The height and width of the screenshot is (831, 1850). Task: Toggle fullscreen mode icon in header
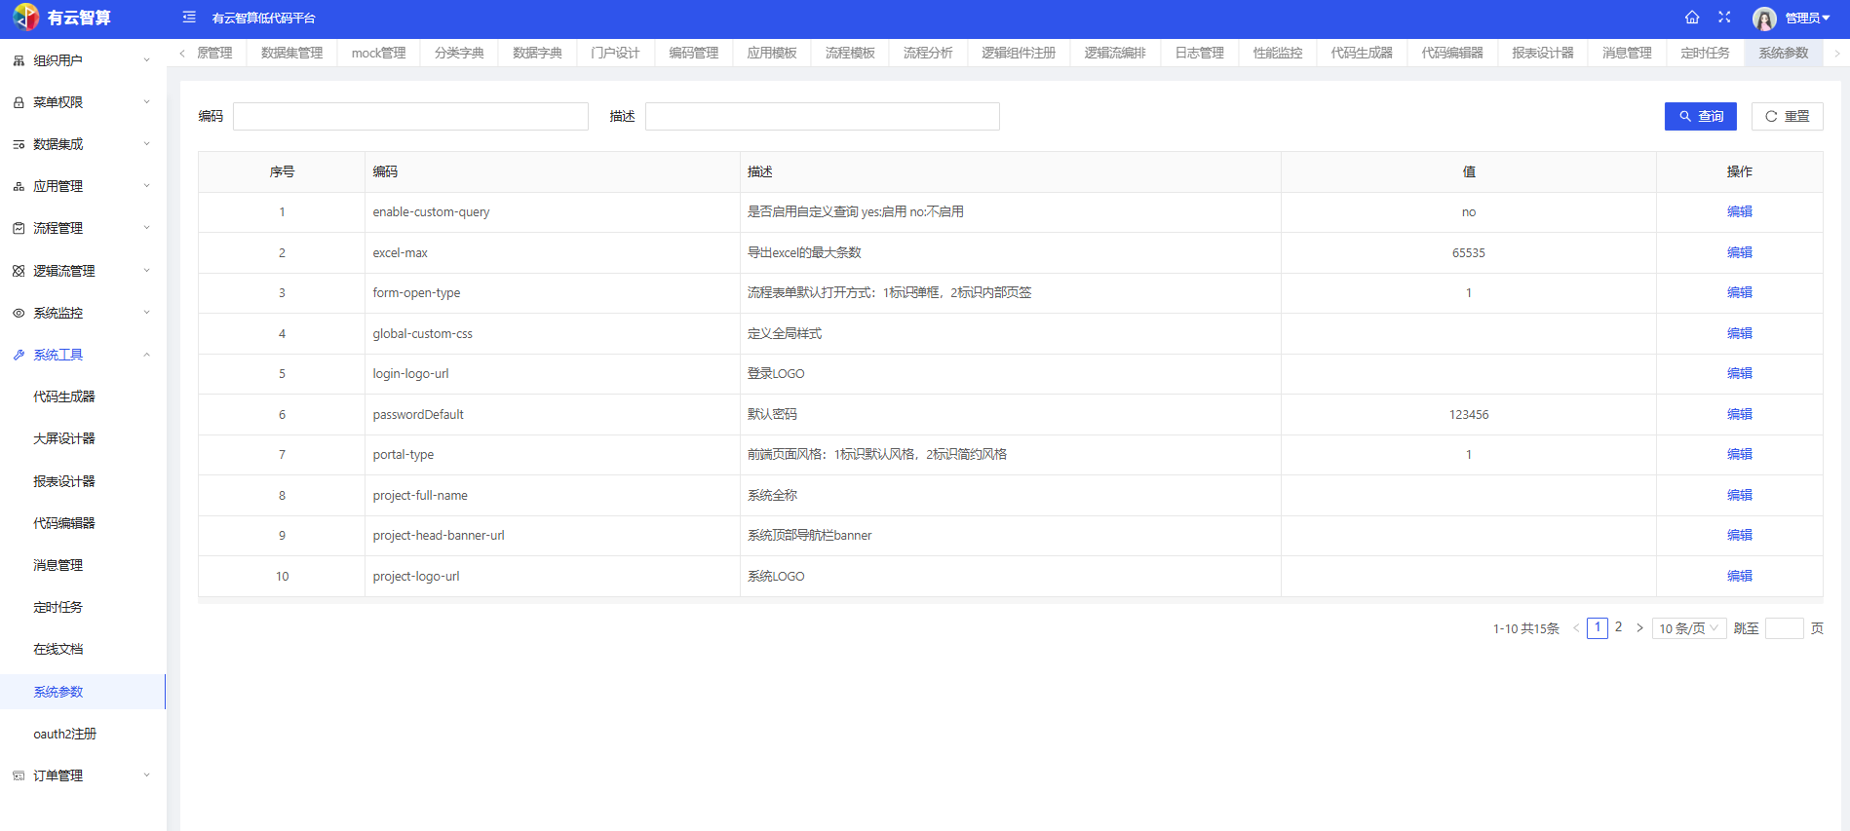1724,18
